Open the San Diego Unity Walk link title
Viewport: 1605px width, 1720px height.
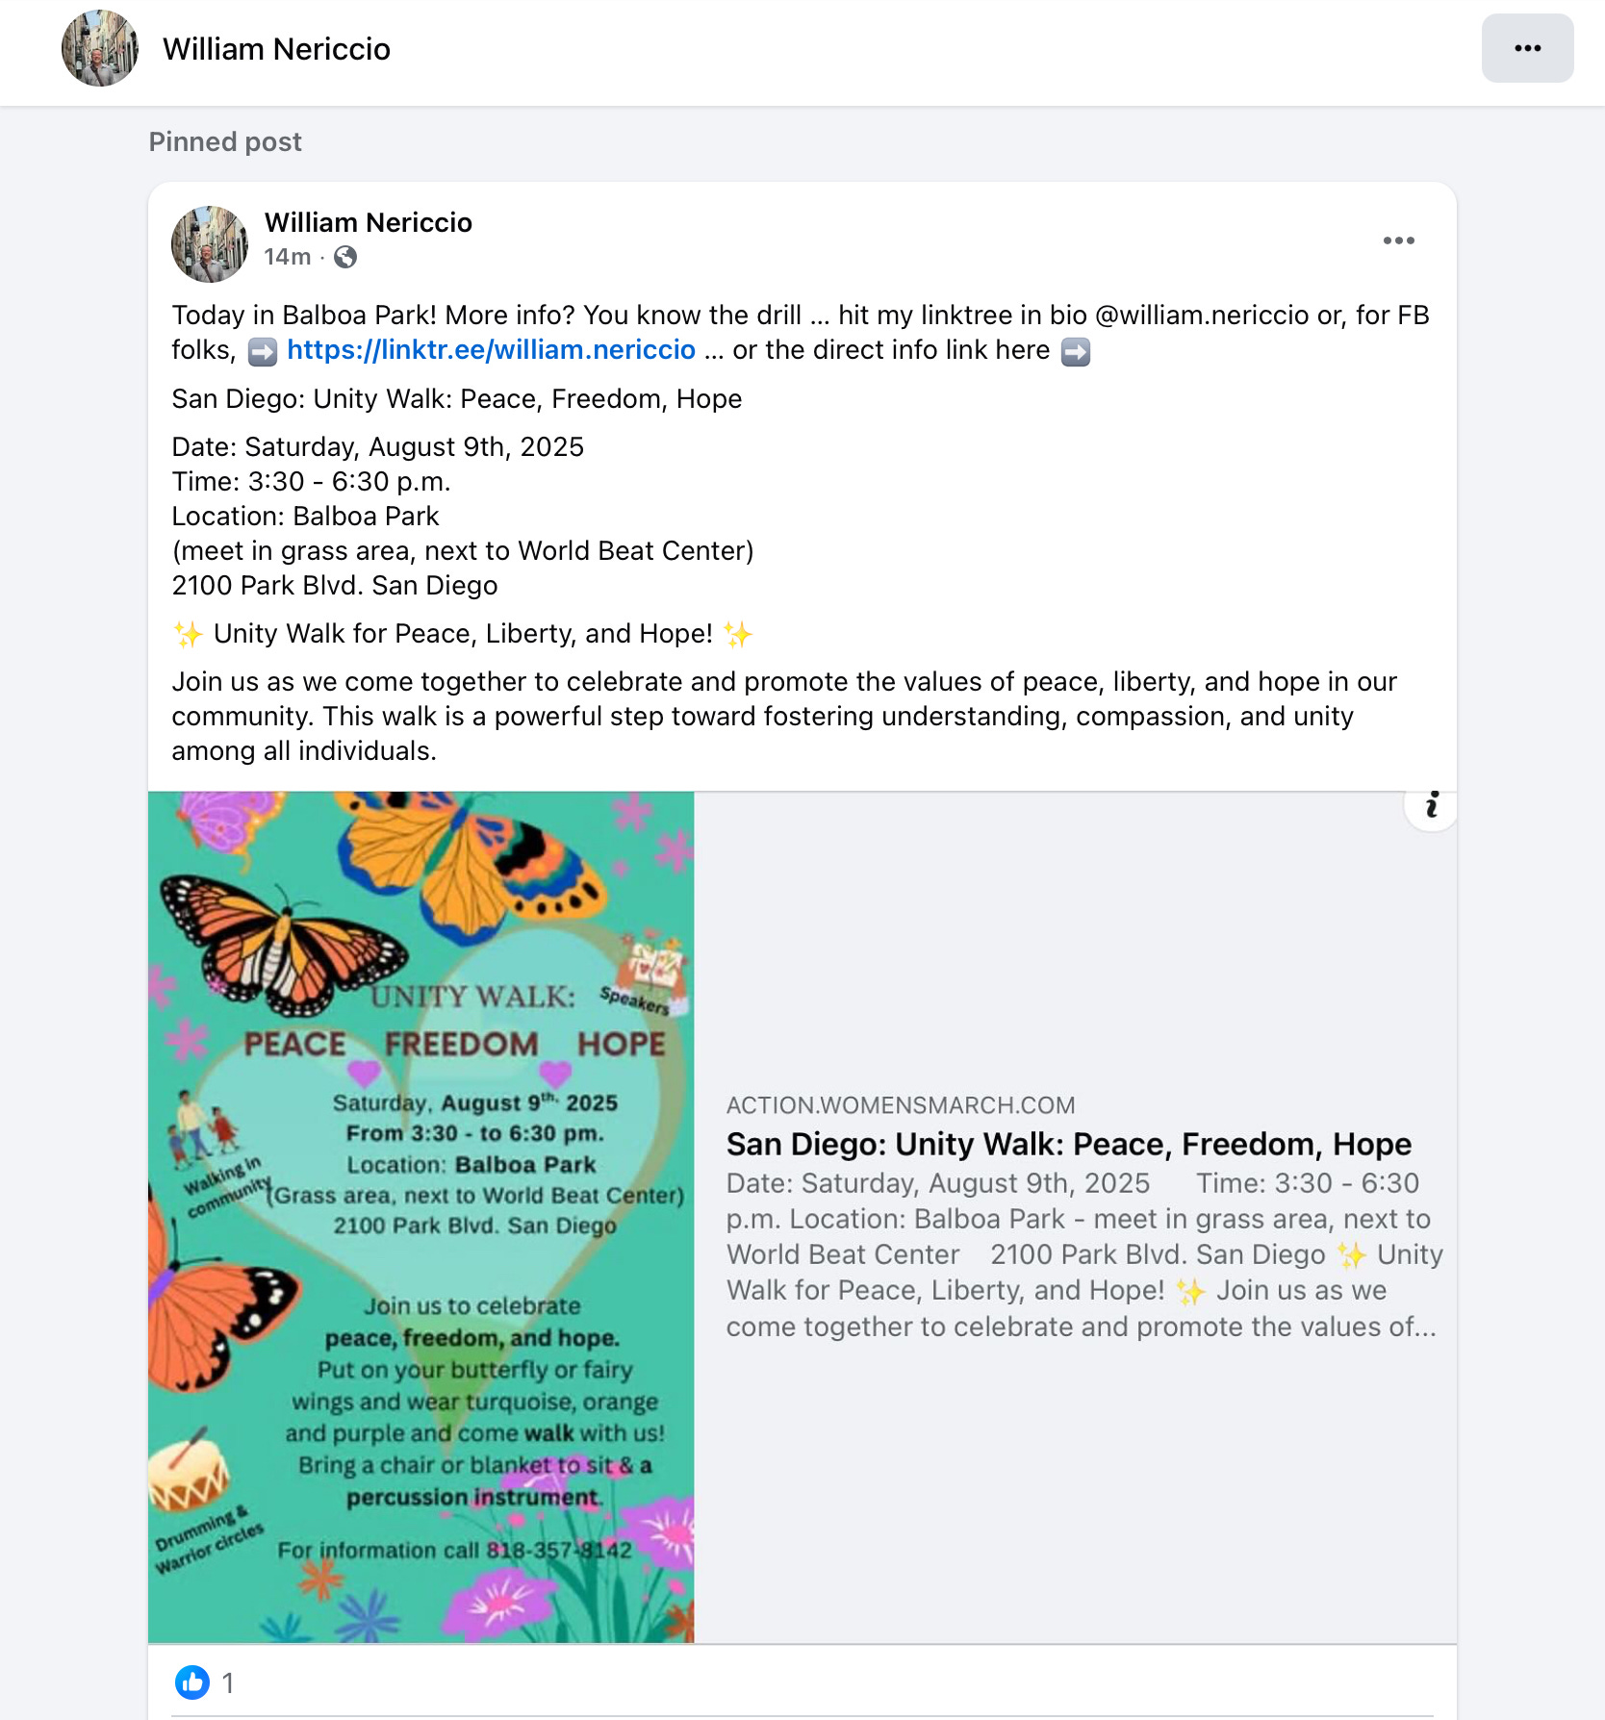point(1068,1144)
